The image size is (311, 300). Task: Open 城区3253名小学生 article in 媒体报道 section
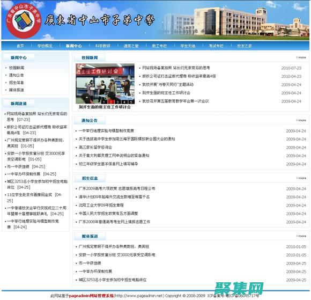pos(113,280)
